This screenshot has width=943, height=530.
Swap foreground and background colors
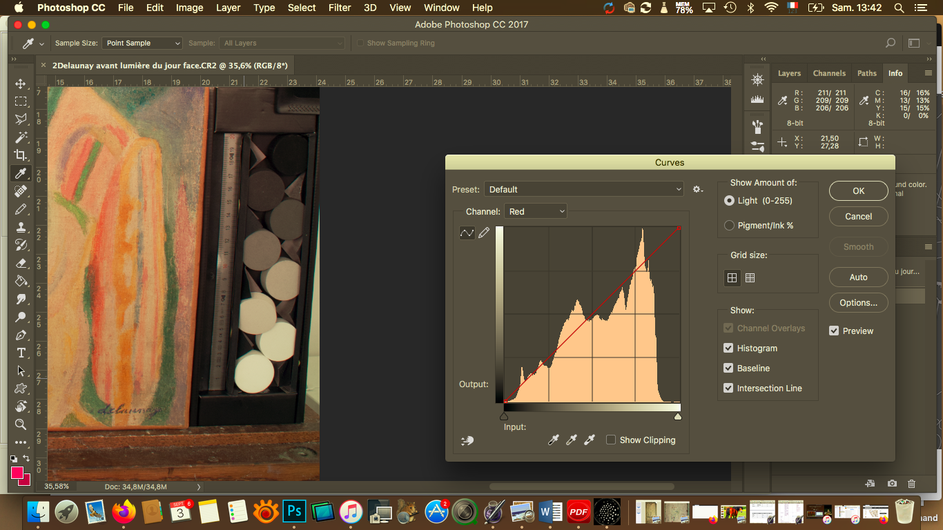click(27, 458)
